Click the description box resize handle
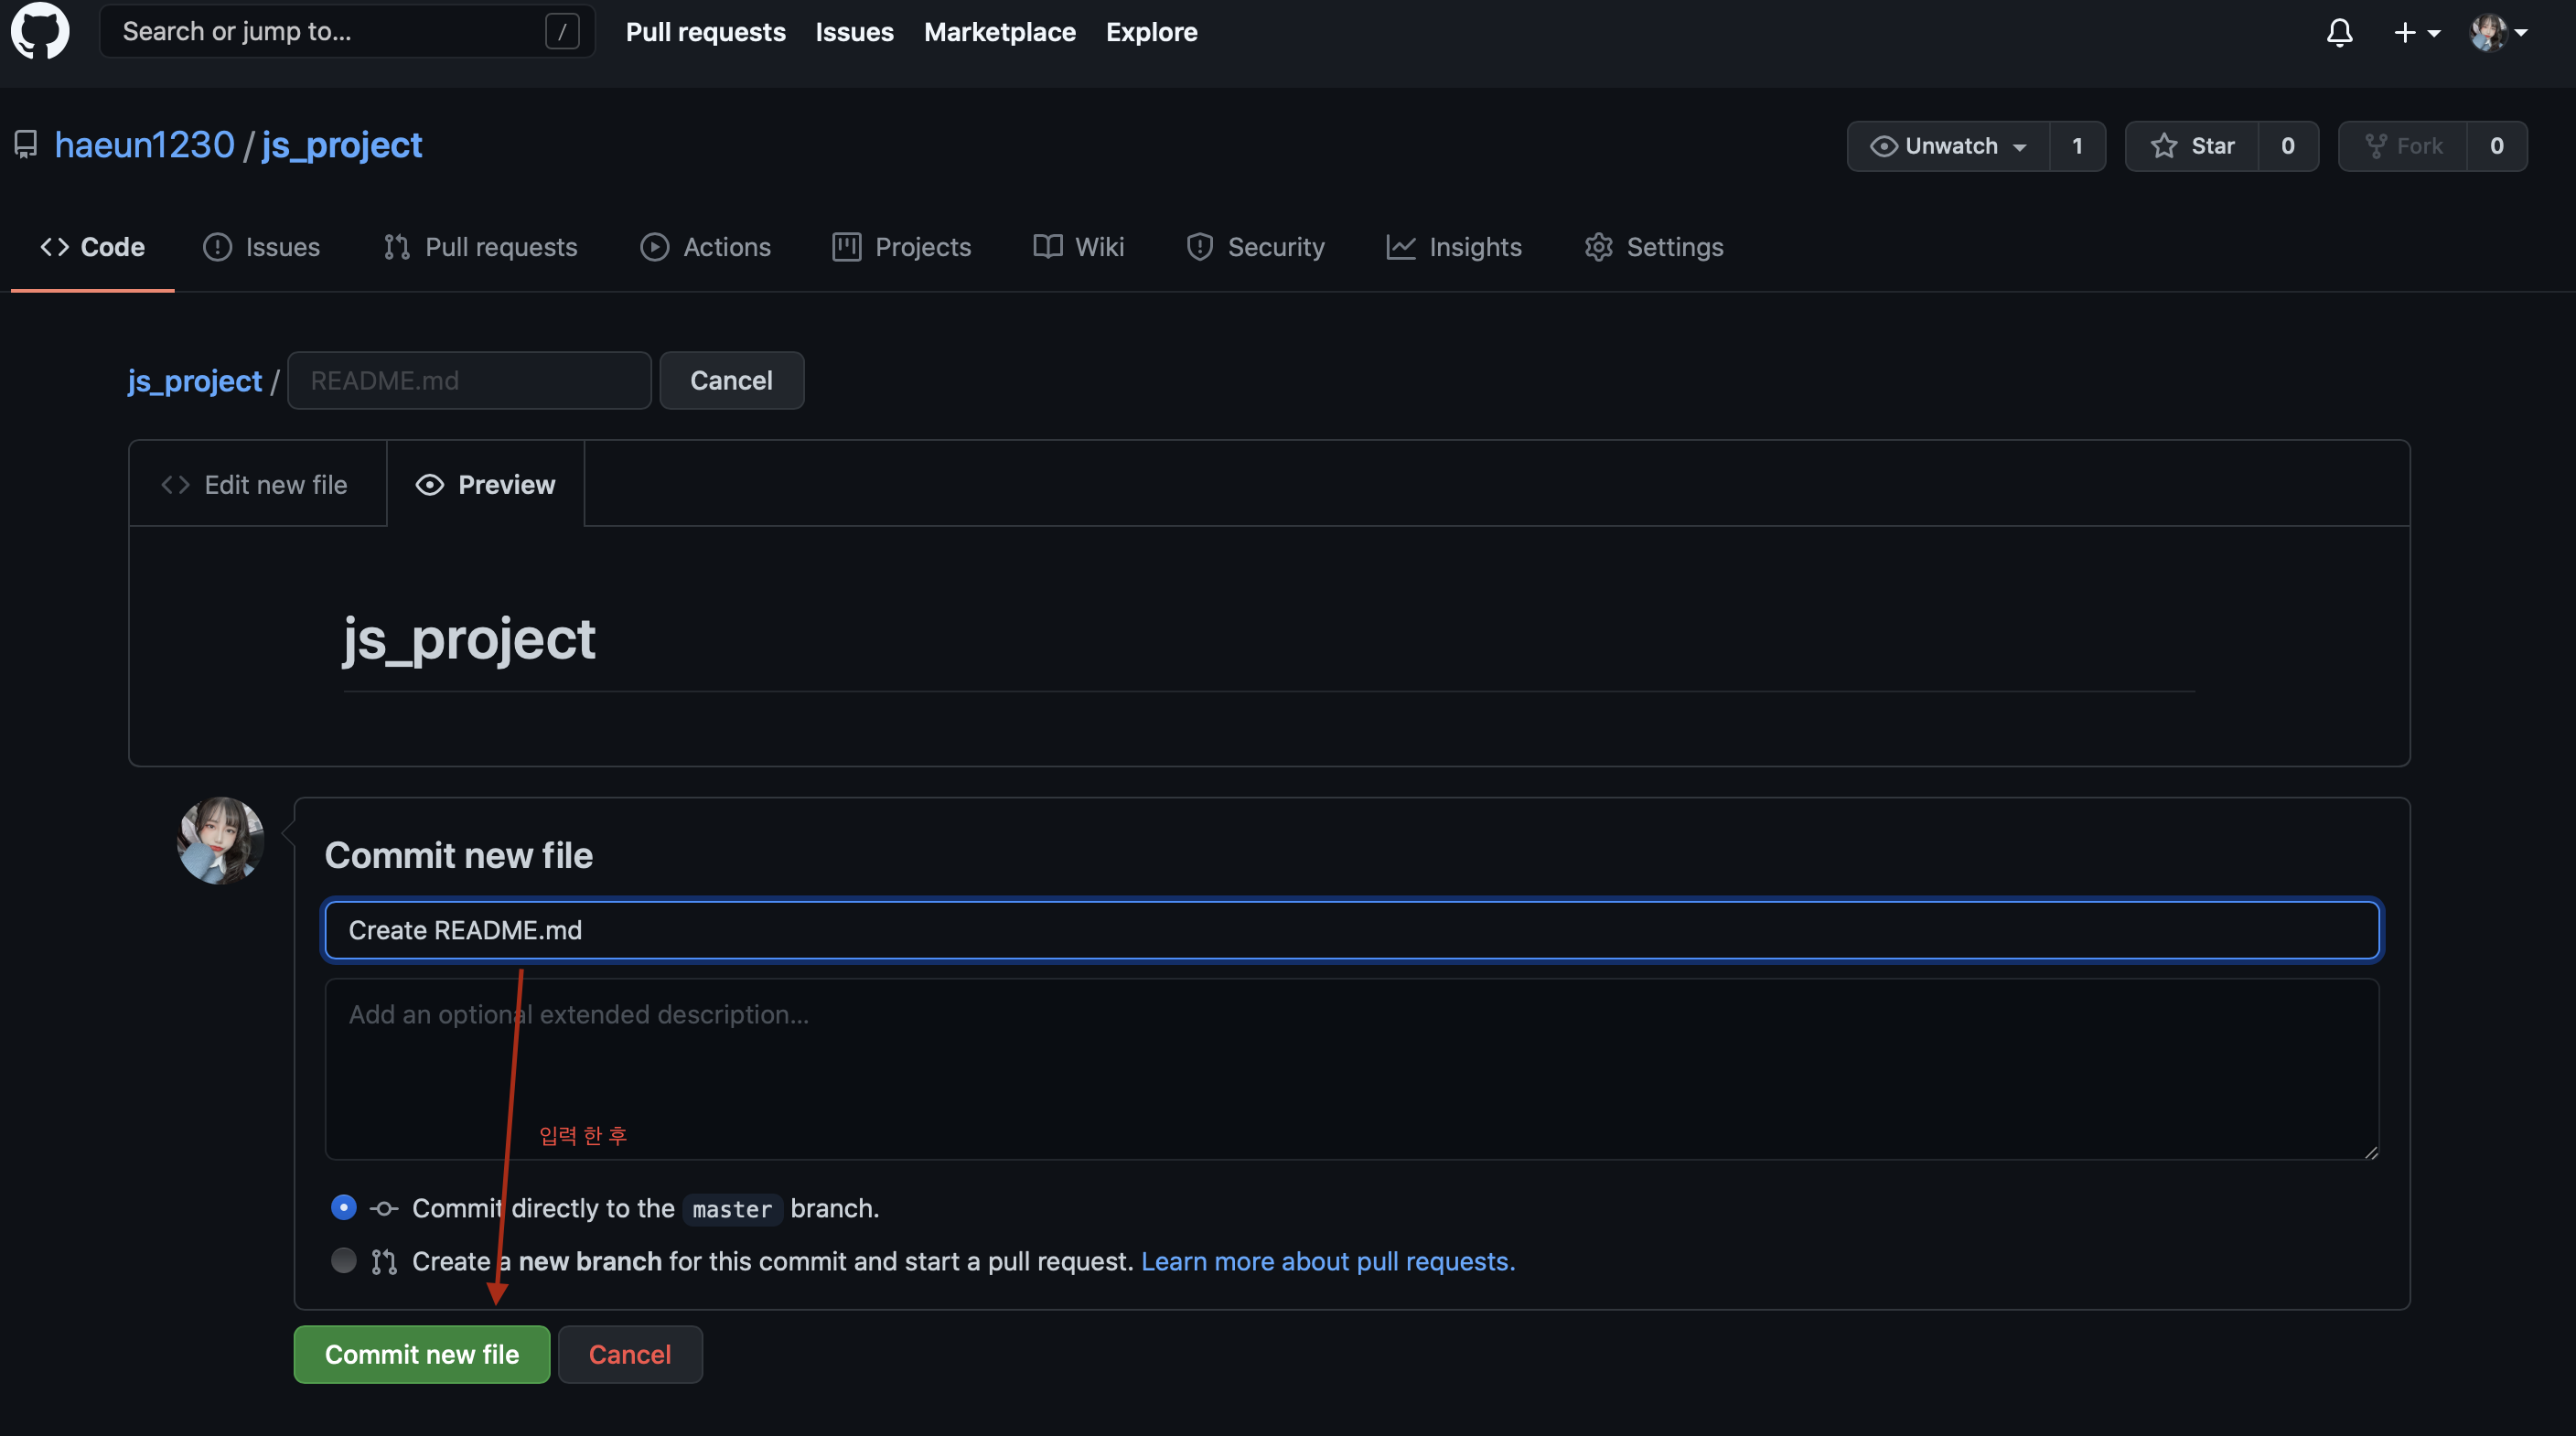This screenshot has width=2576, height=1436. pos(2370,1152)
